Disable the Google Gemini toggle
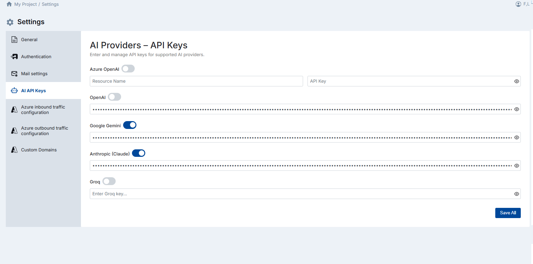Viewport: 533px width, 264px height. 130,125
